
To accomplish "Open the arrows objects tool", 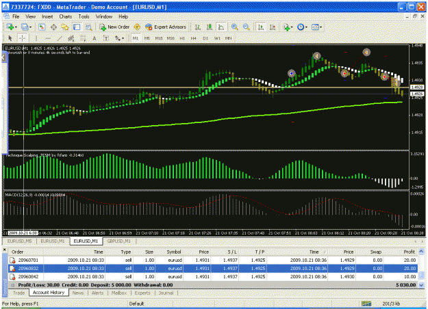I will [x=117, y=38].
